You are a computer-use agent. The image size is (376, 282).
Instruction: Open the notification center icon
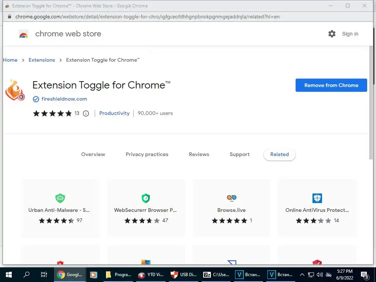click(x=365, y=275)
